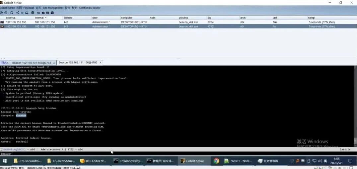Open listeners via the headphones icon
The width and height of the screenshot is (357, 169).
[x=12, y=13]
